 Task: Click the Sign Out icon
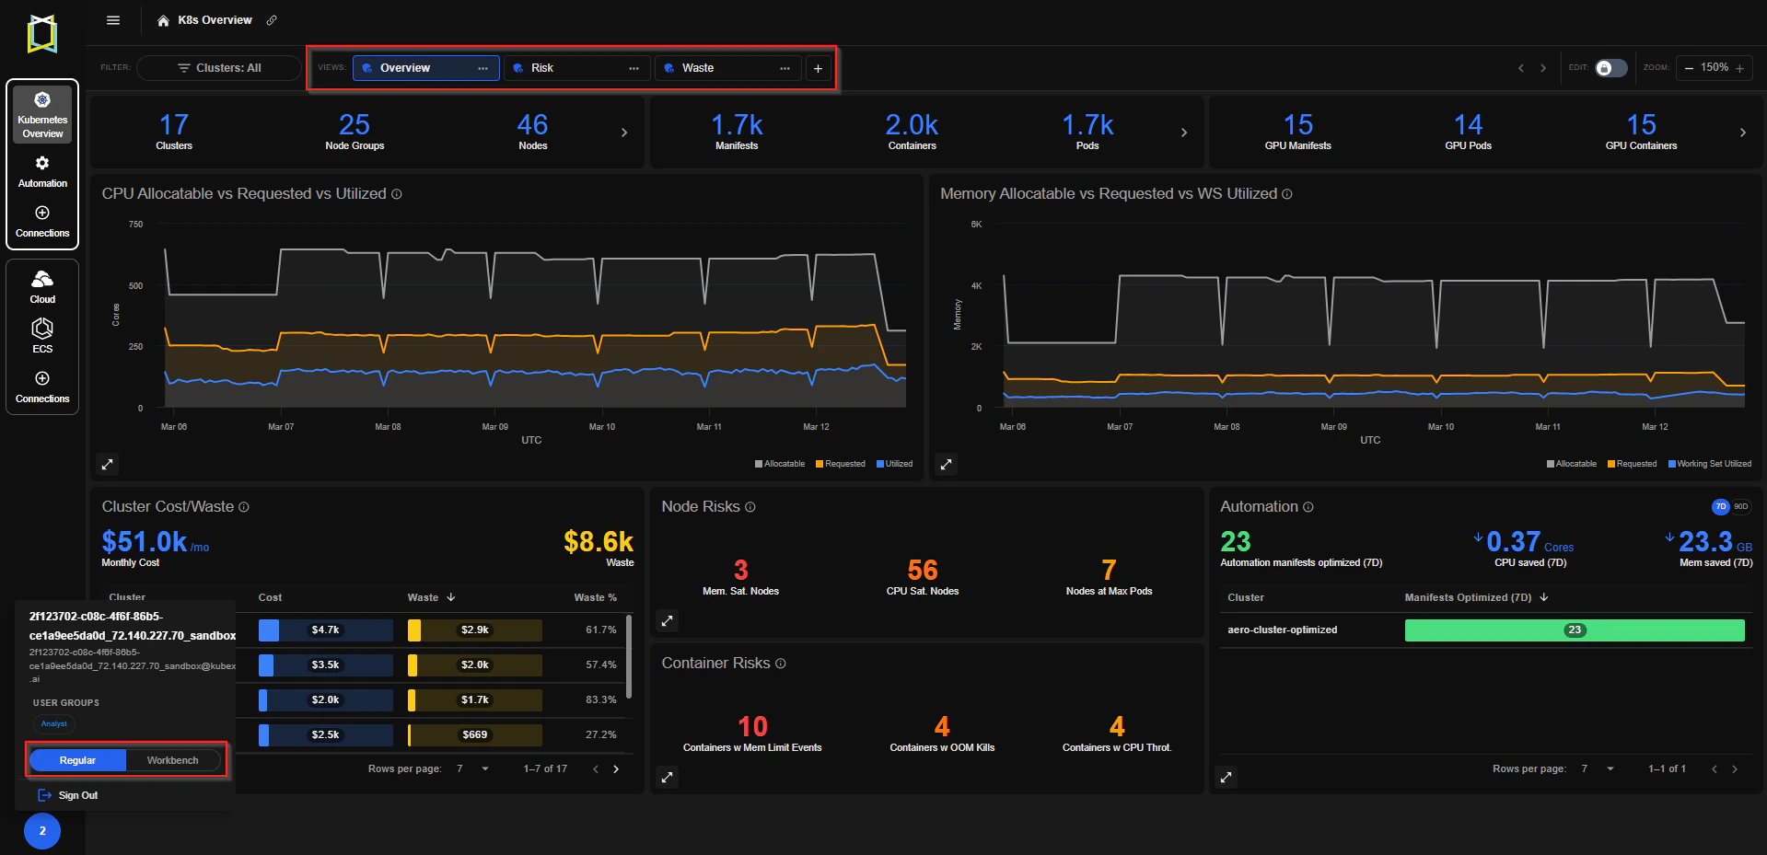click(44, 795)
